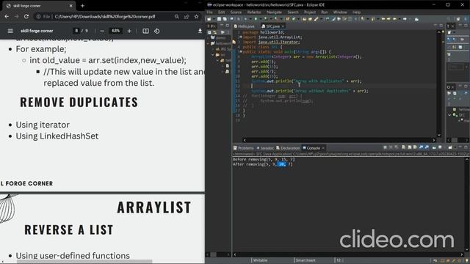
Task: Open the Source menu in Eclipse
Action: point(236,12)
